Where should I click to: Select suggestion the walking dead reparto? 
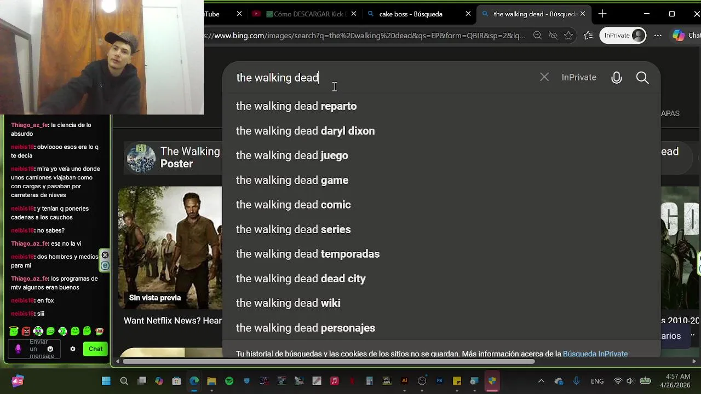441,106
